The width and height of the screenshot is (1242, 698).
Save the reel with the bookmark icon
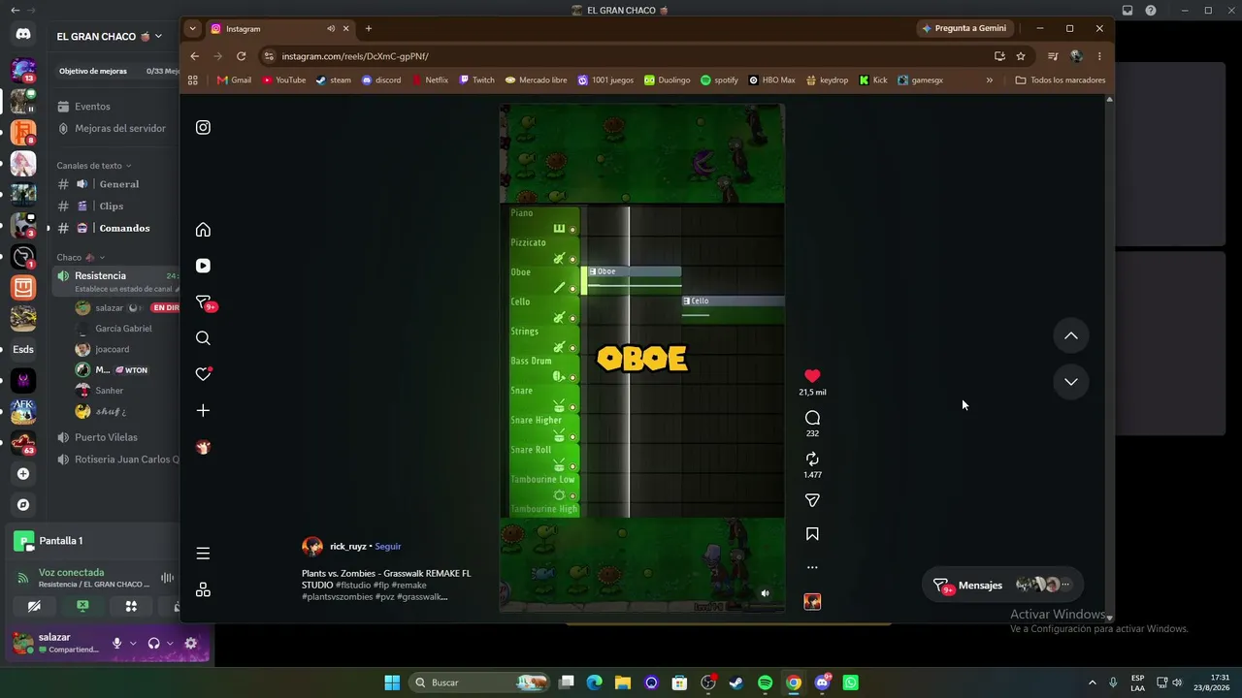point(812,534)
